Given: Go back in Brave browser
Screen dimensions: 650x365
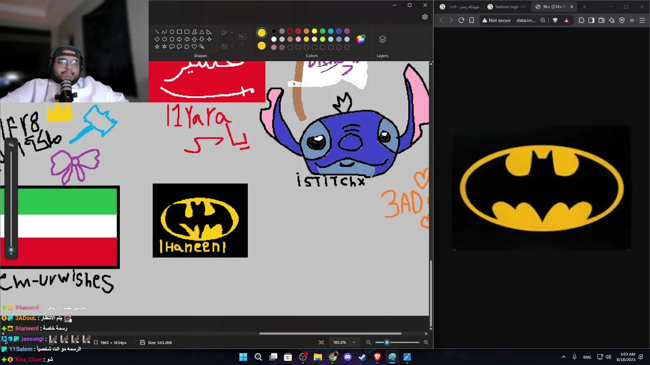Looking at the screenshot, I should [441, 20].
